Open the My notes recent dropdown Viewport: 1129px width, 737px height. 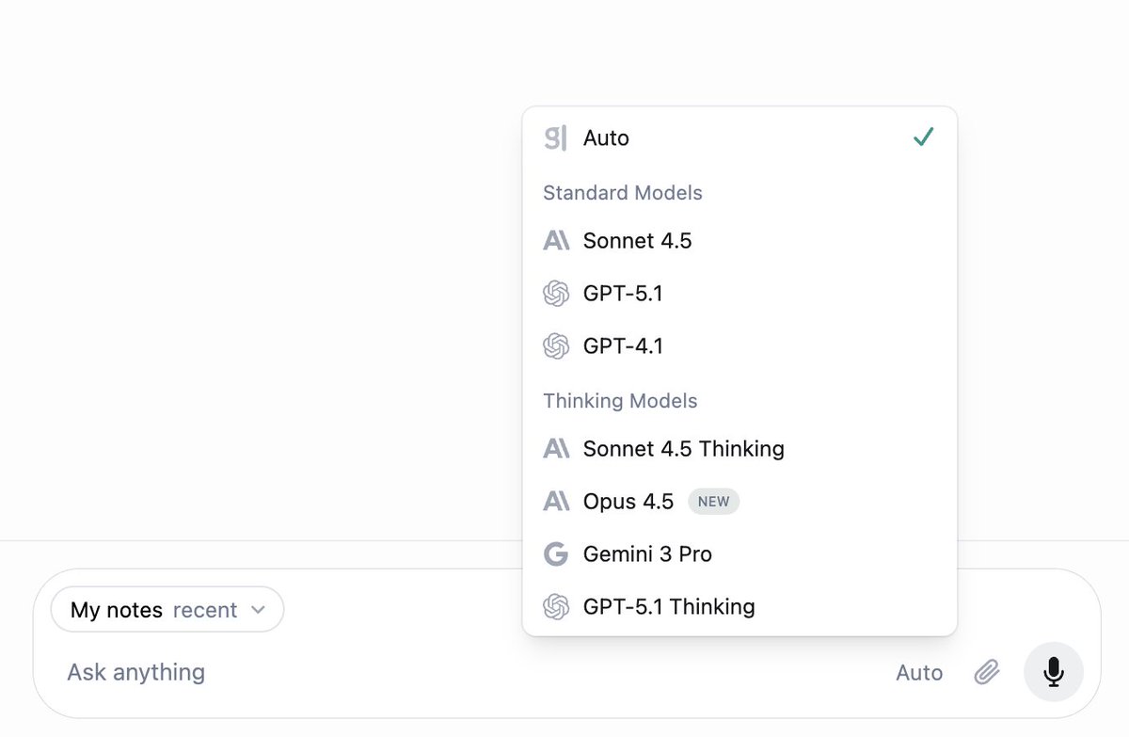[x=167, y=610]
